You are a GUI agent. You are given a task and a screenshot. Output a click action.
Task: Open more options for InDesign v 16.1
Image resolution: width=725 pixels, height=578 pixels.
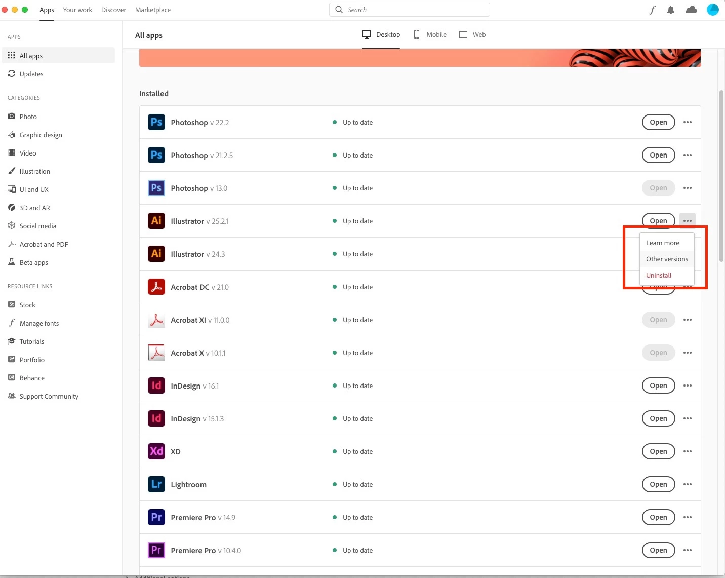(x=688, y=386)
